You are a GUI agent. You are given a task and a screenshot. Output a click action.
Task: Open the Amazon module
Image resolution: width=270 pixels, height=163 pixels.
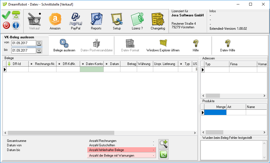55,21
